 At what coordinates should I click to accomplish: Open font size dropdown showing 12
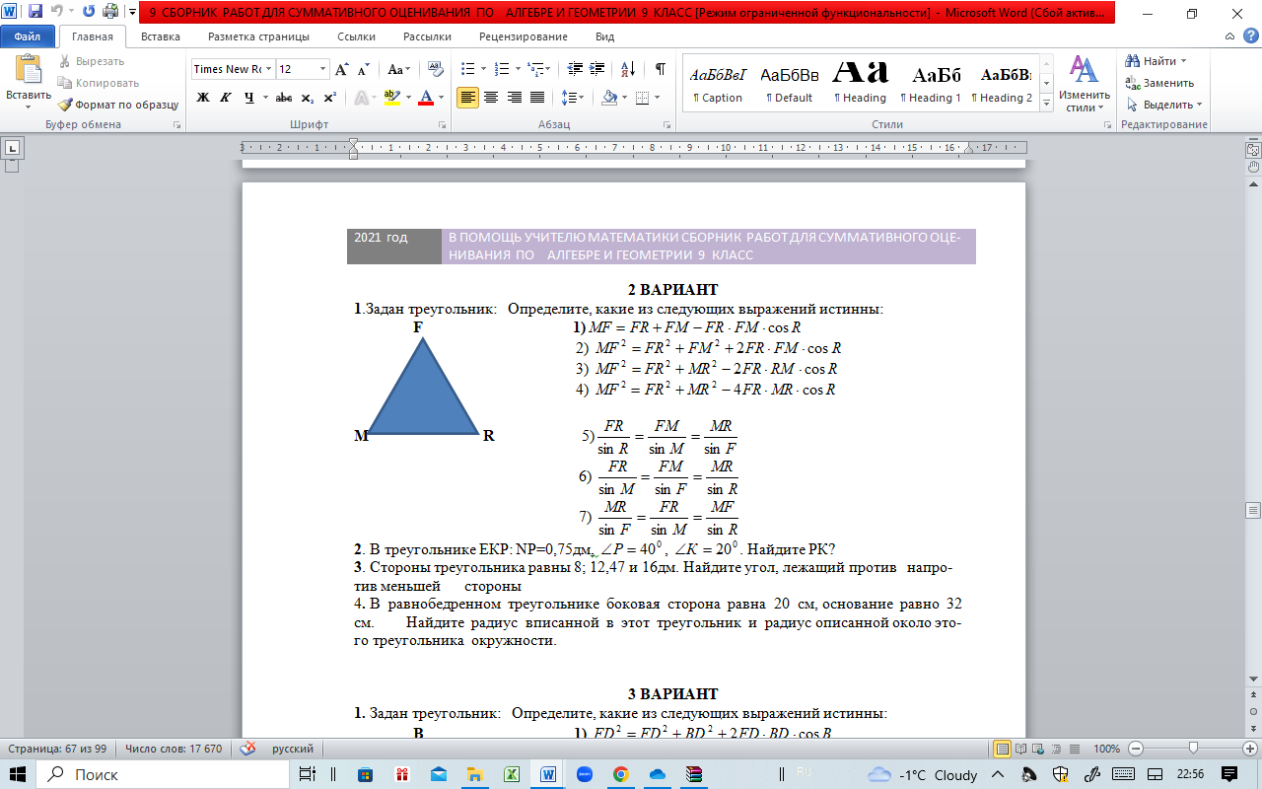(323, 69)
